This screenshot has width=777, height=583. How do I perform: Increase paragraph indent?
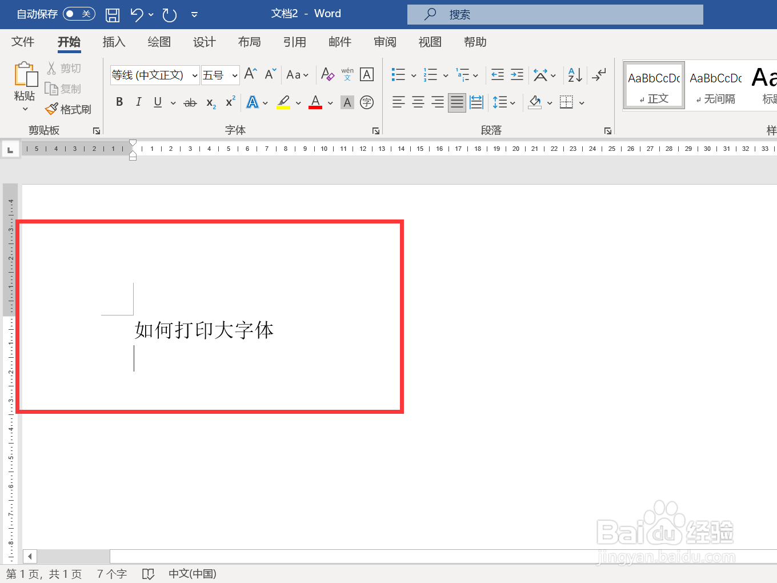coord(517,74)
